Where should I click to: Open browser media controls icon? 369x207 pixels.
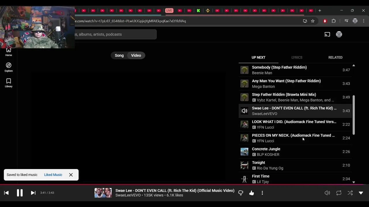pyautogui.click(x=346, y=21)
